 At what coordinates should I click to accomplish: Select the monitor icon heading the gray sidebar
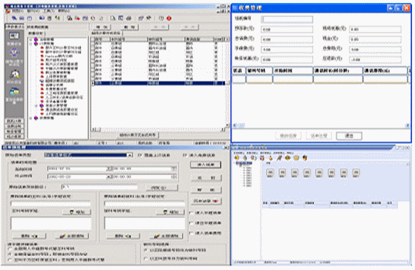(14, 36)
